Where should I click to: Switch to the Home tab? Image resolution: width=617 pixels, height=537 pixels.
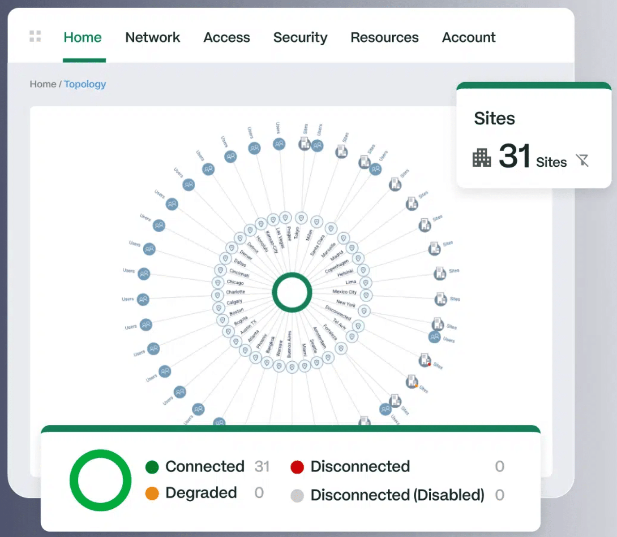pos(83,38)
